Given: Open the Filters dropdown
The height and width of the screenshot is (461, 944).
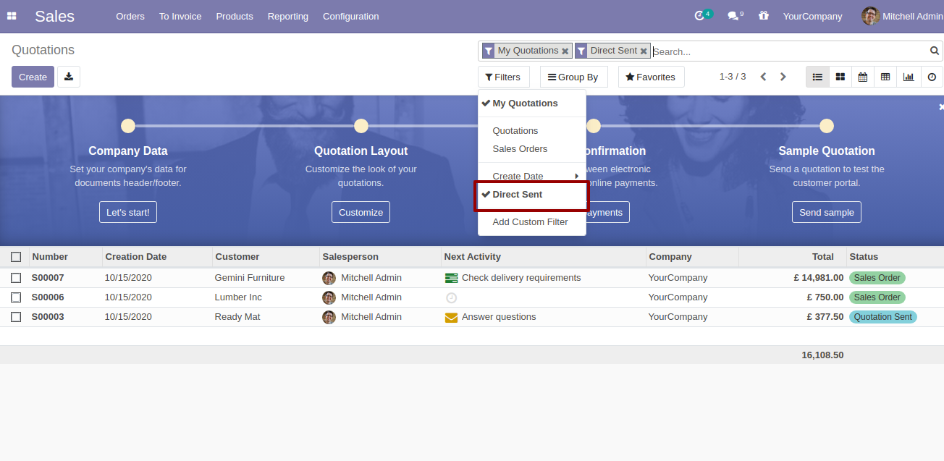Looking at the screenshot, I should 503,77.
